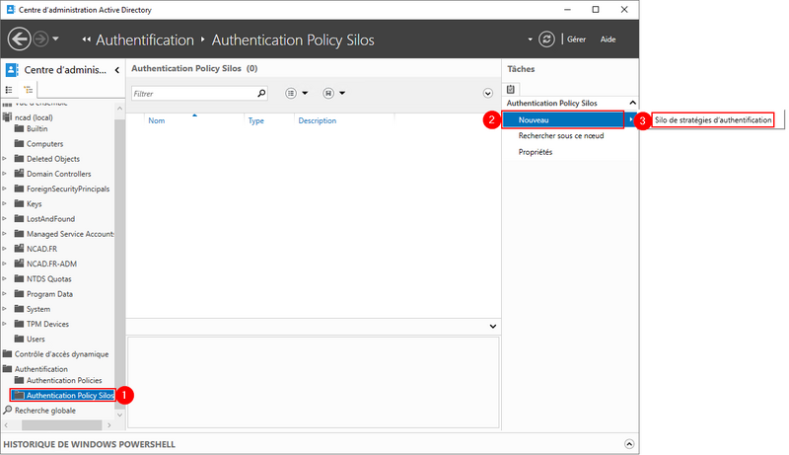Open the list view options dropdown

point(297,94)
